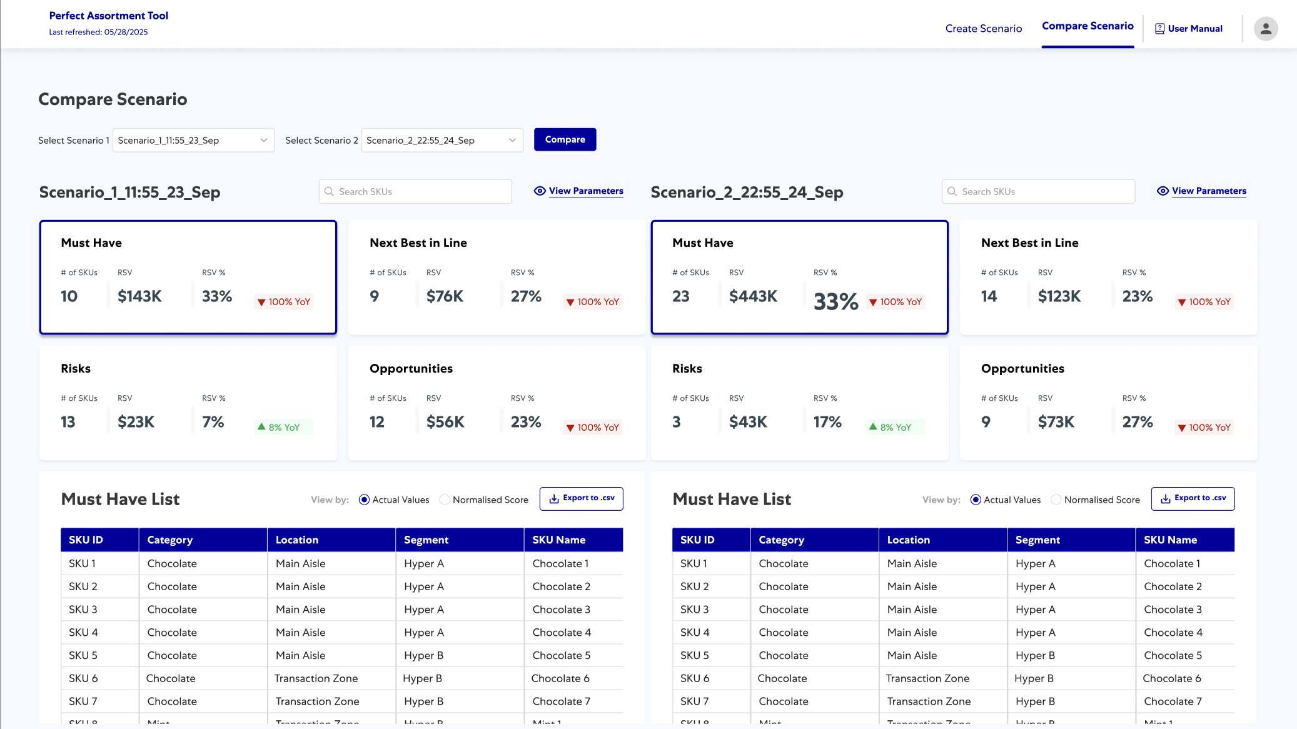This screenshot has height=729, width=1297.
Task: Select the Scenario 2 Next Best in Line card
Action: click(x=1108, y=278)
